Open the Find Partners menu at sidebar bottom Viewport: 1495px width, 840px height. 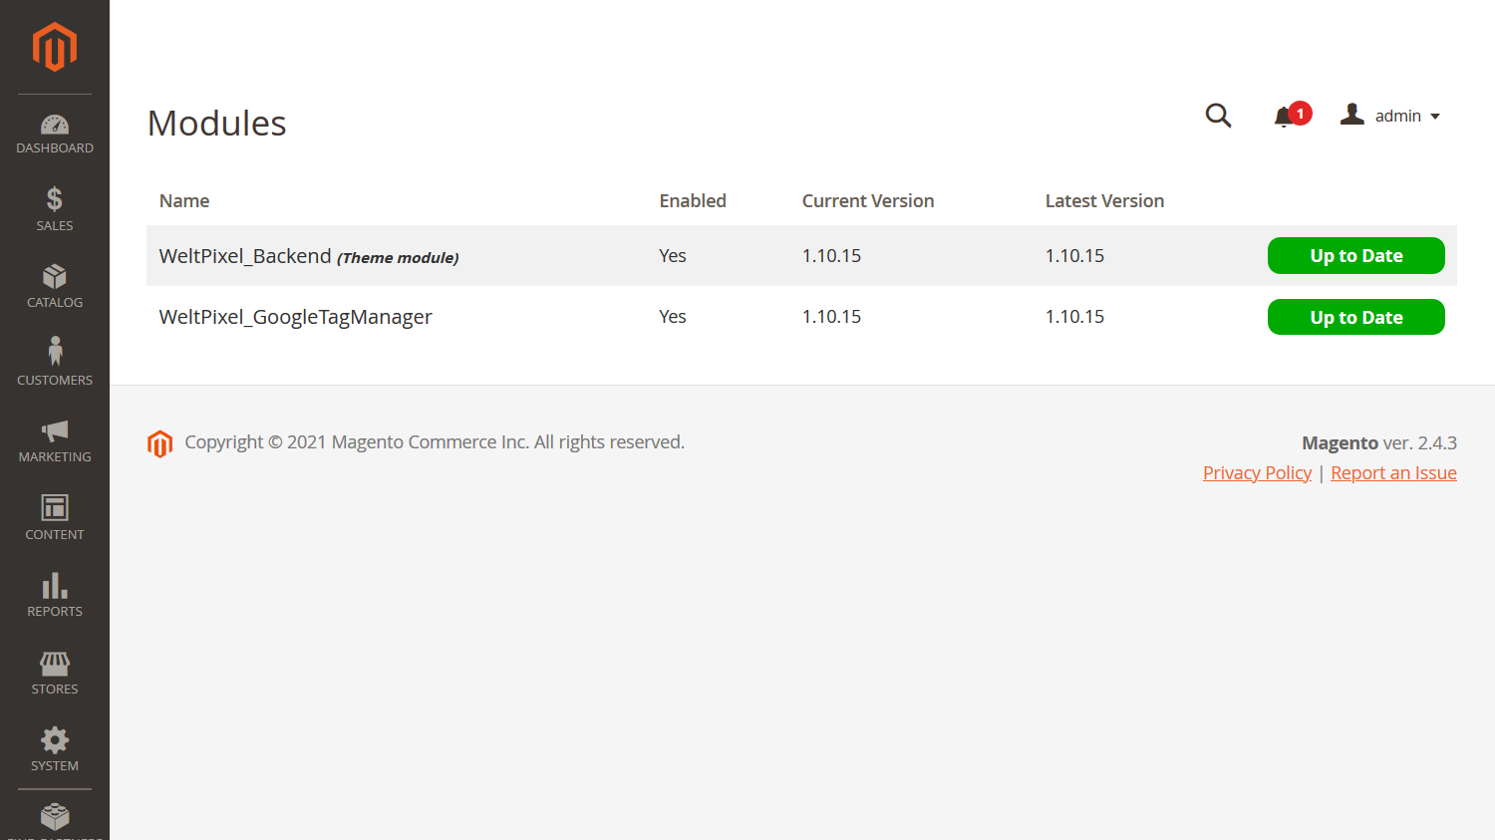55,821
